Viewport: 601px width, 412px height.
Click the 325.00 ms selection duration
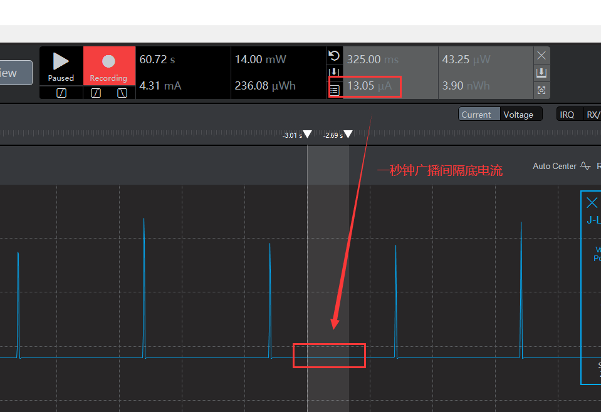pos(372,59)
